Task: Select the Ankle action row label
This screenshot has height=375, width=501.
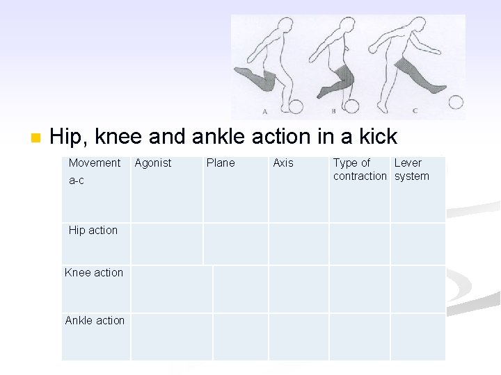Action: click(95, 321)
